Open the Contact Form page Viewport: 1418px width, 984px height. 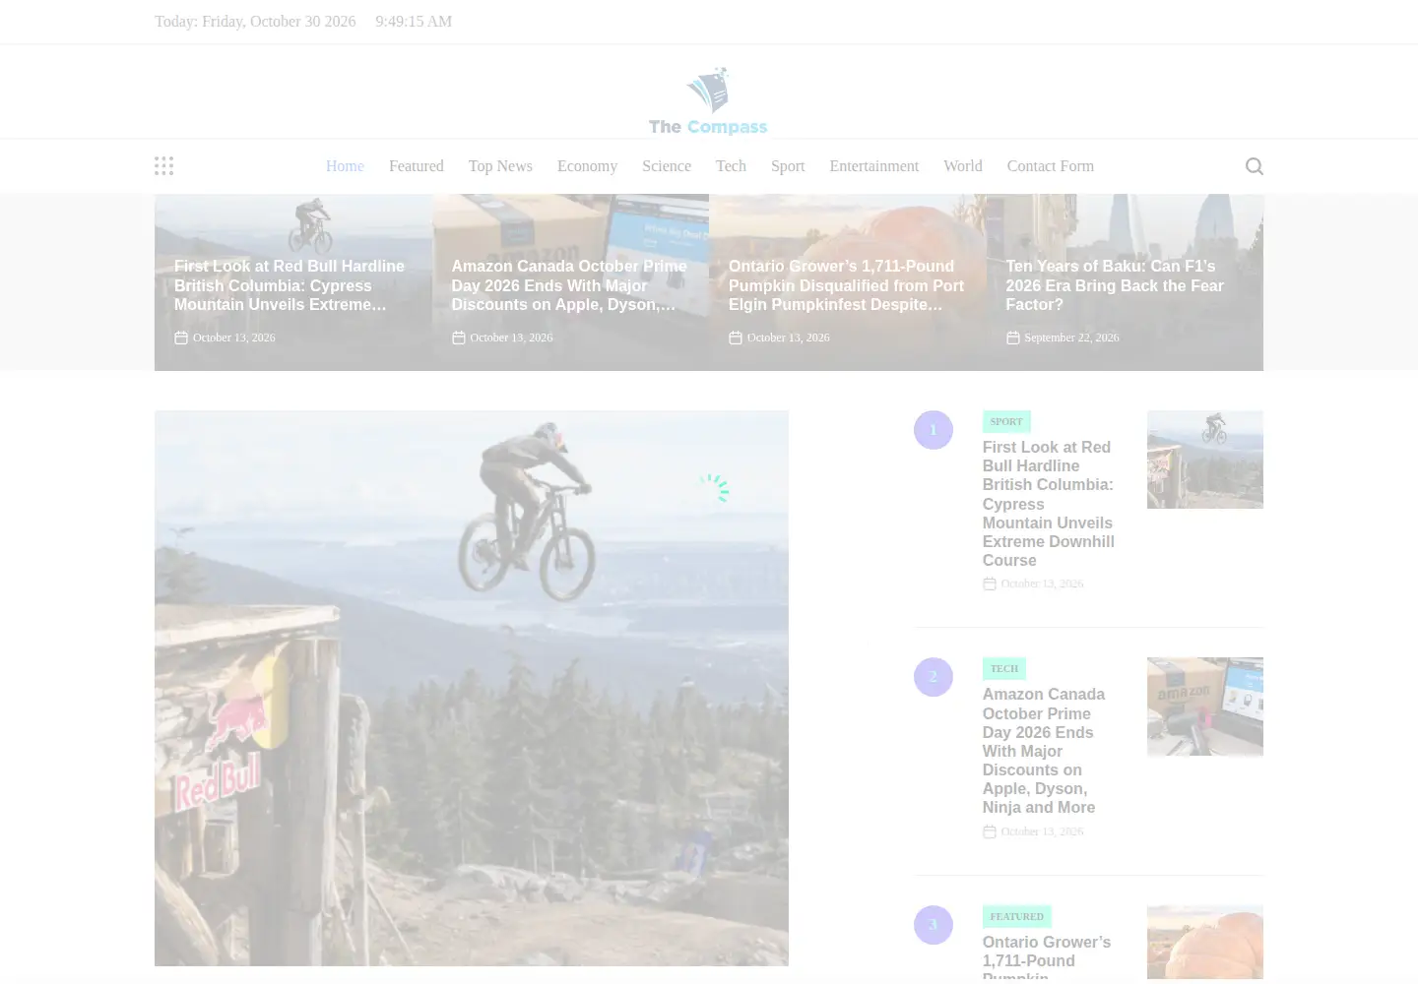click(1051, 166)
